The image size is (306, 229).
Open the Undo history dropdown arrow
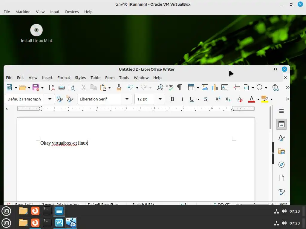pyautogui.click(x=137, y=88)
